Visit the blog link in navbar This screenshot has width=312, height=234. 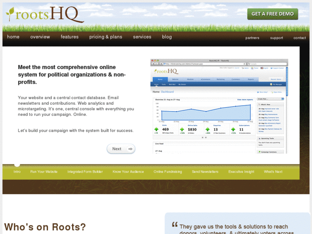point(167,37)
